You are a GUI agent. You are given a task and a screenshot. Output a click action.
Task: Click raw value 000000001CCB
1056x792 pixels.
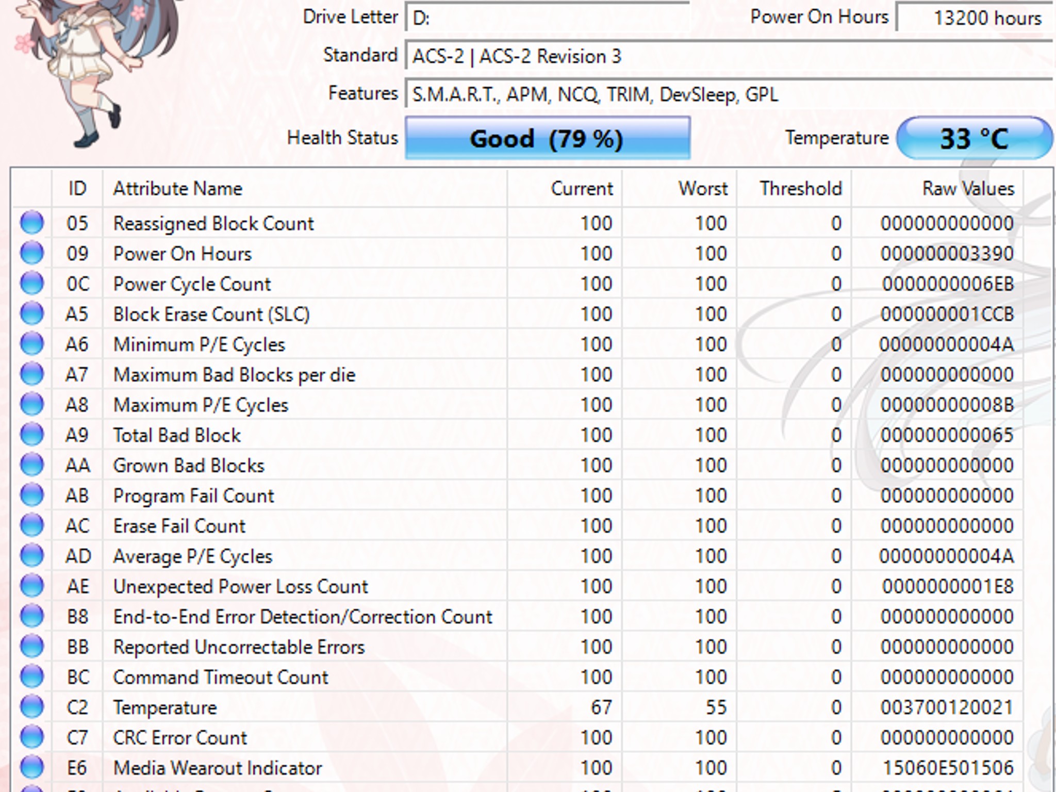947,315
